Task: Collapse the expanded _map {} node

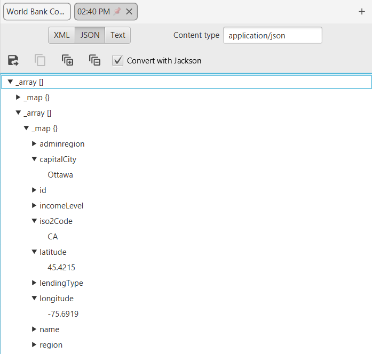Action: 26,128
